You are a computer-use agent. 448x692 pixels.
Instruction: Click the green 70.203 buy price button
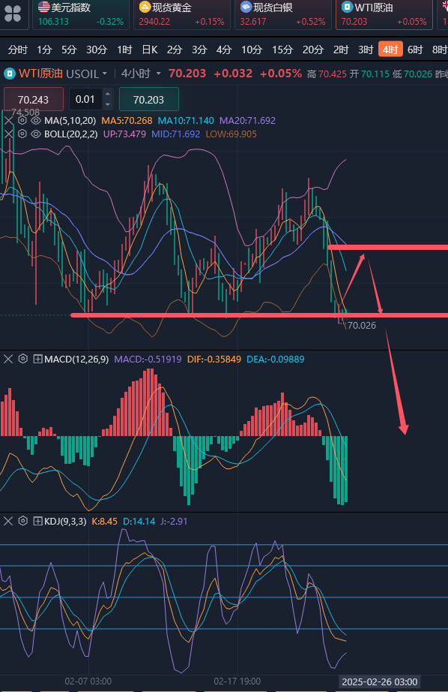(149, 99)
